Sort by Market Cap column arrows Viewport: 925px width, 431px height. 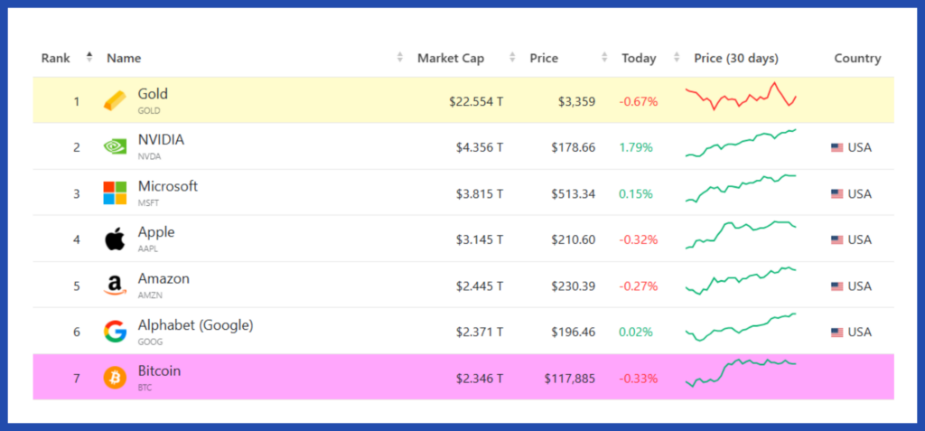(512, 58)
